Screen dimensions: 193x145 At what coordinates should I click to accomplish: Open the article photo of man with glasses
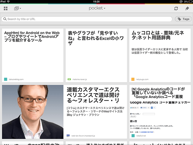[33, 112]
